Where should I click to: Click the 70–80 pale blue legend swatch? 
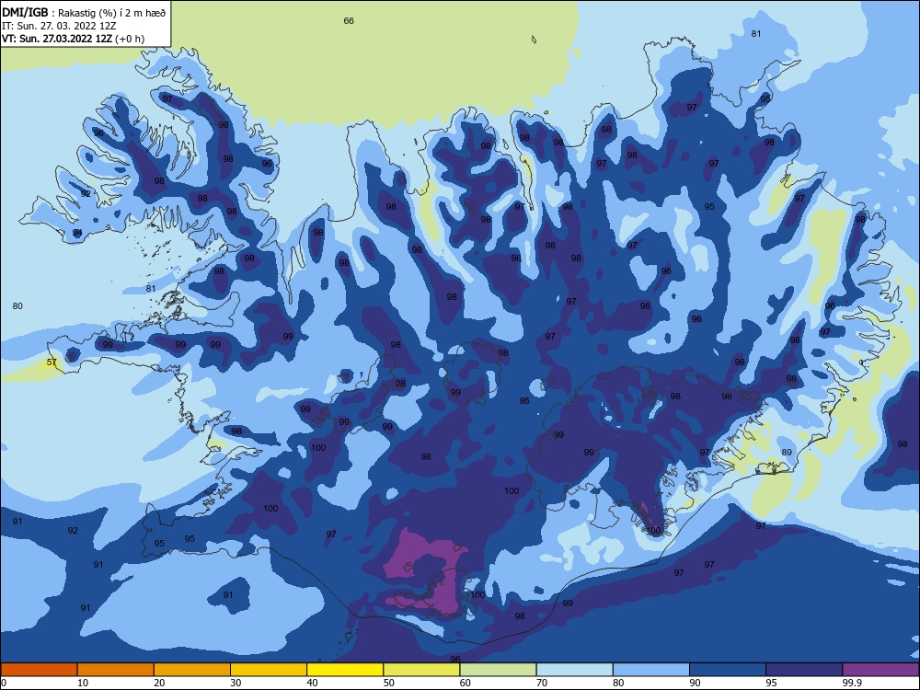[x=575, y=670]
